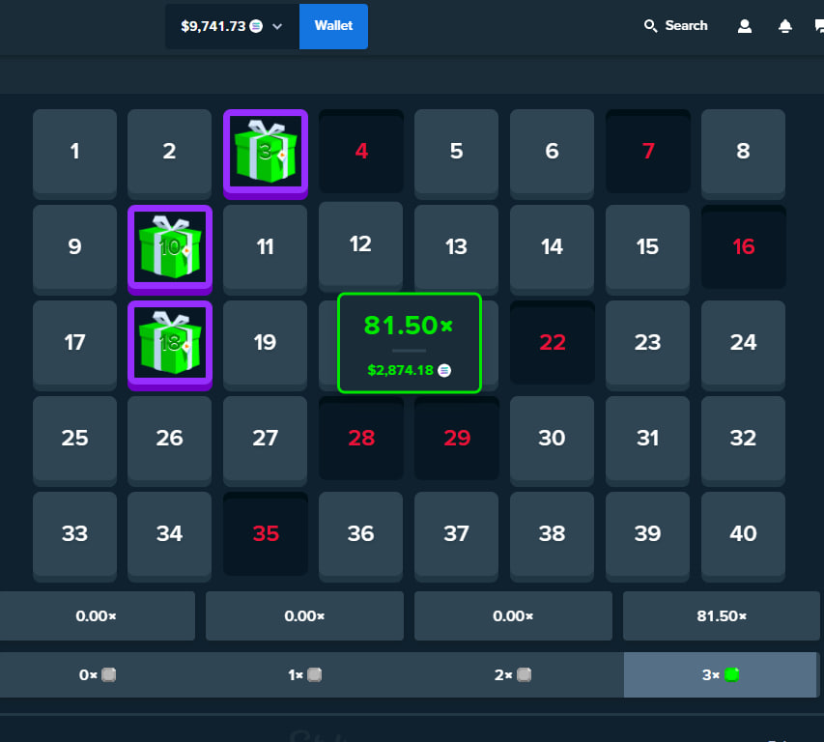Image resolution: width=824 pixels, height=742 pixels.
Task: Click the red number 28 tile
Action: 361,439
